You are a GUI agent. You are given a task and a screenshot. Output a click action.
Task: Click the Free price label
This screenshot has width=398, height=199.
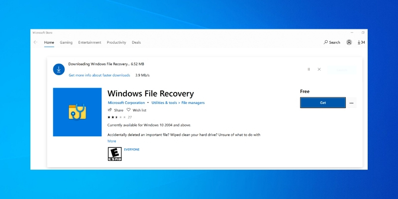pyautogui.click(x=305, y=92)
